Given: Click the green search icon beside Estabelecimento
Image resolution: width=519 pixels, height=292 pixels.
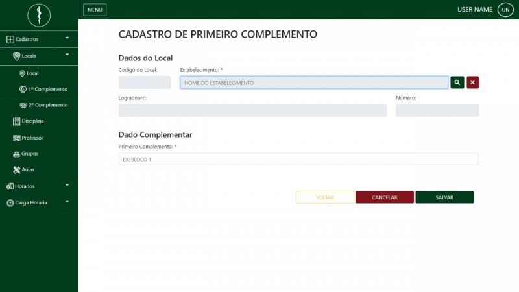Looking at the screenshot, I should 457,82.
